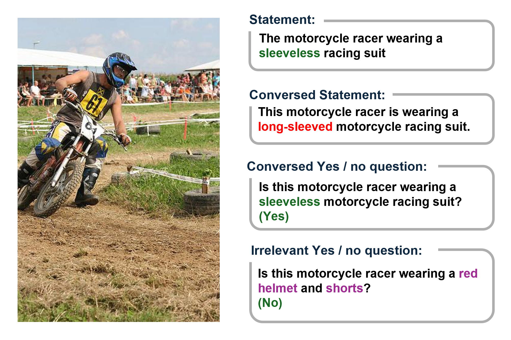This screenshot has height=340, width=511.
Task: Click the "Irrelevant Yes / no question:" heading
Action: (336, 250)
